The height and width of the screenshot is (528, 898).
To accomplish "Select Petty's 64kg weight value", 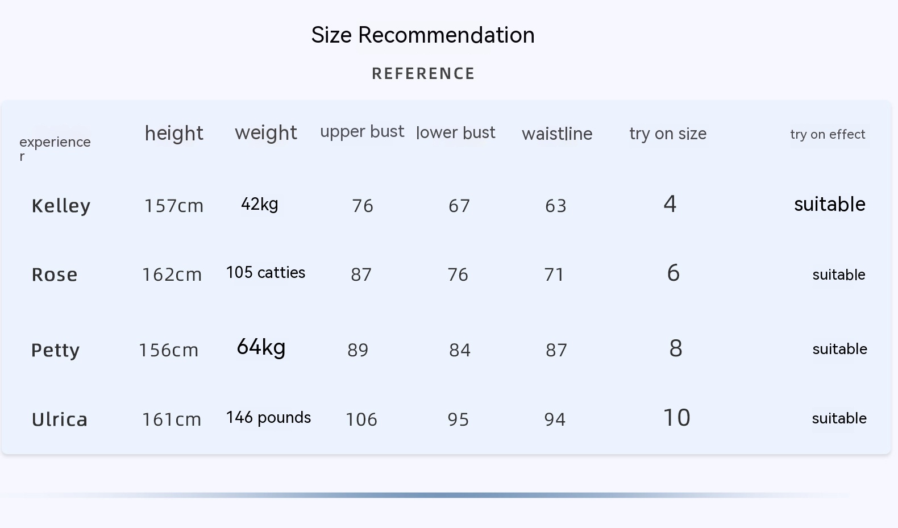I will click(x=261, y=347).
